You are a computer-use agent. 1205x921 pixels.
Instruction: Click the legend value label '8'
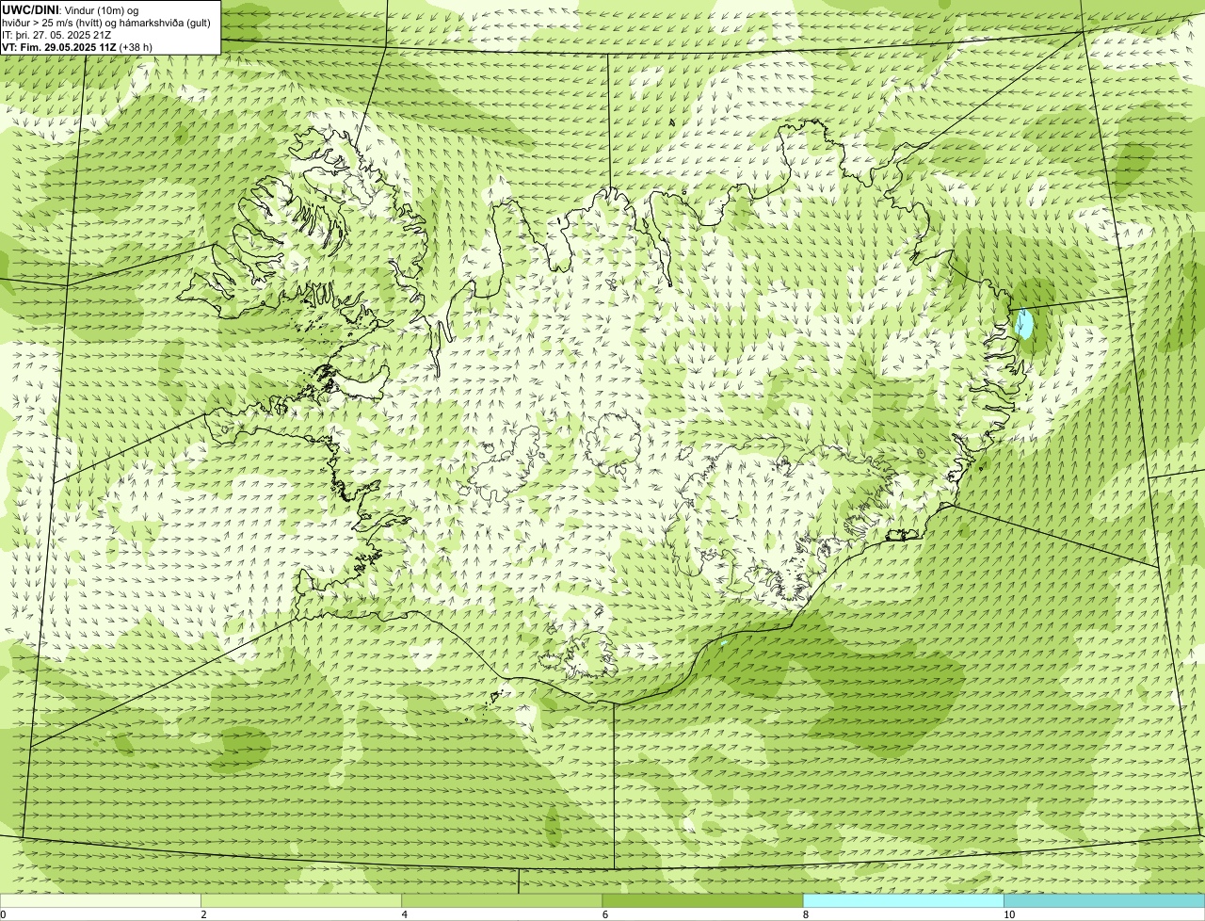pyautogui.click(x=806, y=914)
